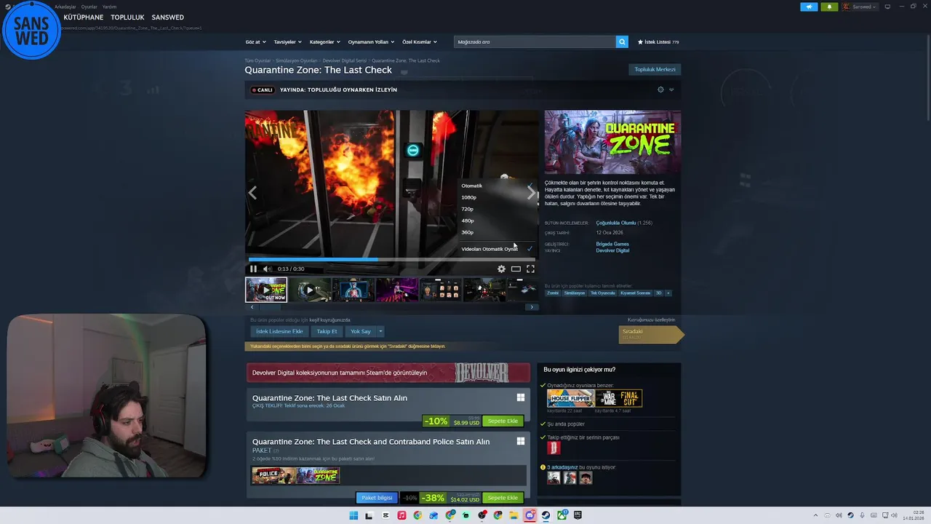Open Yardım menu
The height and width of the screenshot is (524, 931).
109,7
